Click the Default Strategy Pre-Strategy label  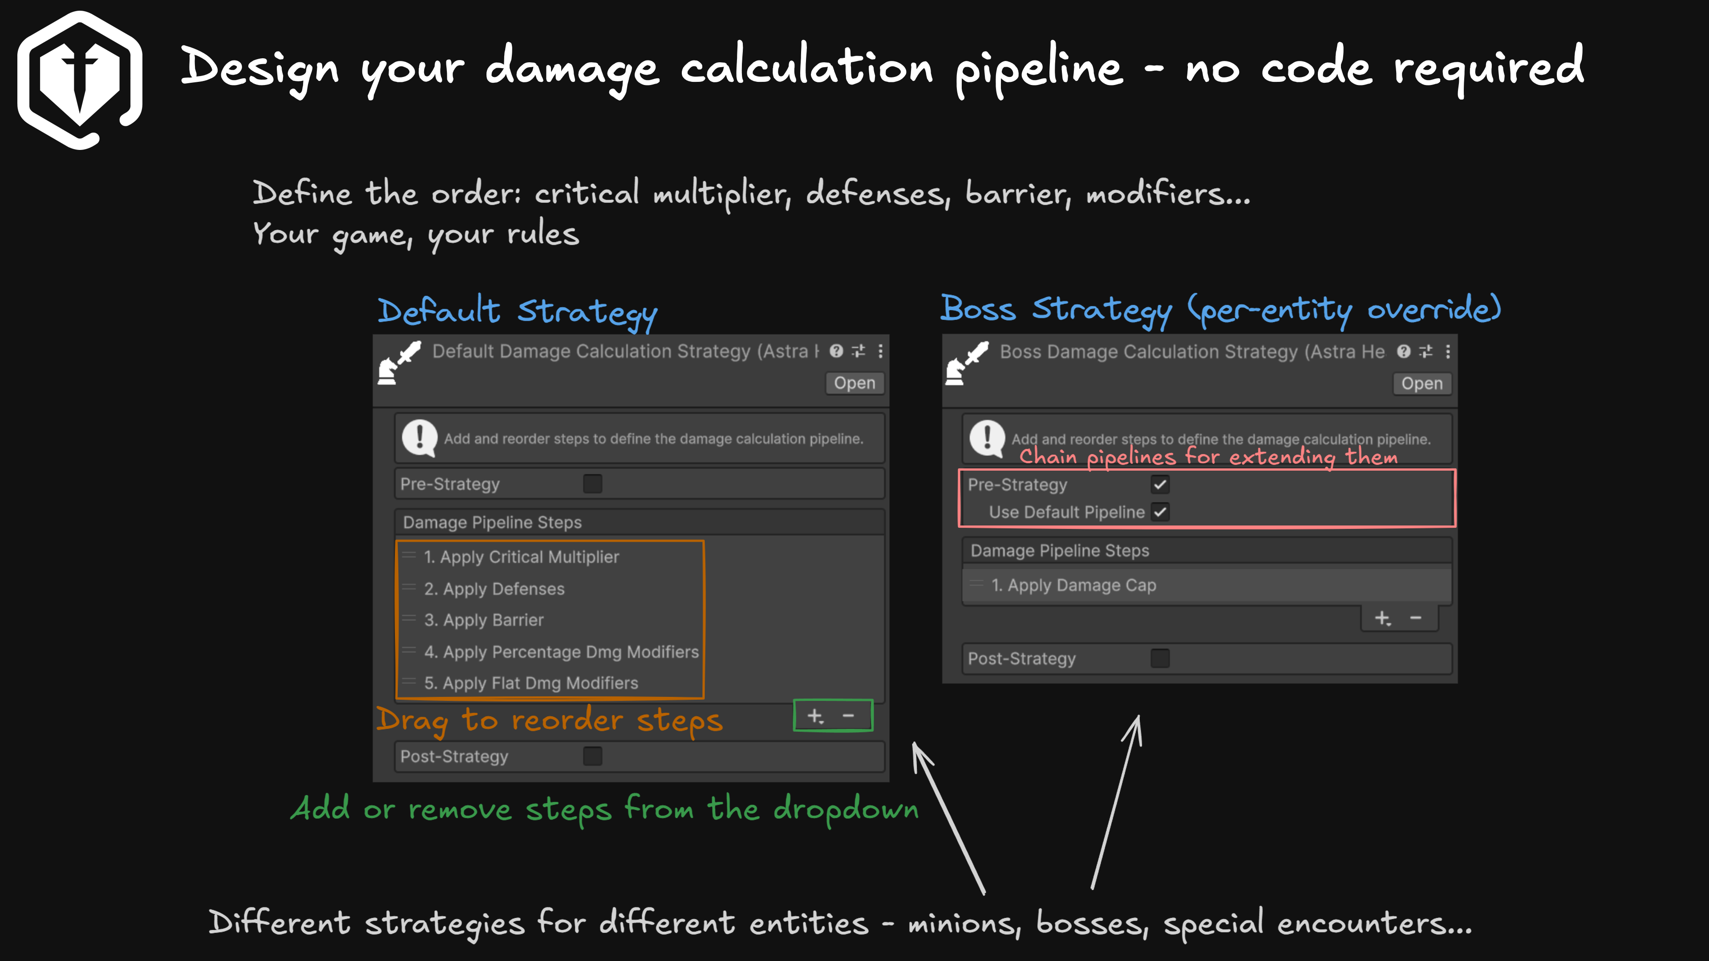click(x=450, y=484)
